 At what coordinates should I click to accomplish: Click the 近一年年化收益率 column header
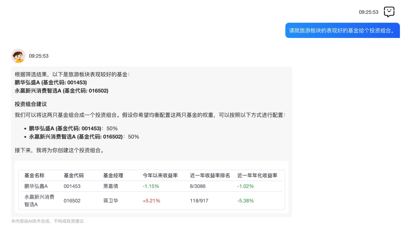pos(257,175)
